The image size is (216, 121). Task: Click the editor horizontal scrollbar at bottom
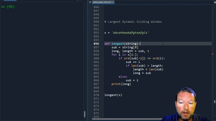pos(127,119)
